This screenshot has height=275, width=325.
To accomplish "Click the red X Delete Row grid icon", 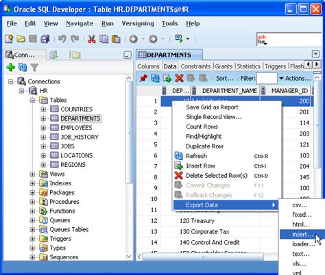I will coord(179,78).
